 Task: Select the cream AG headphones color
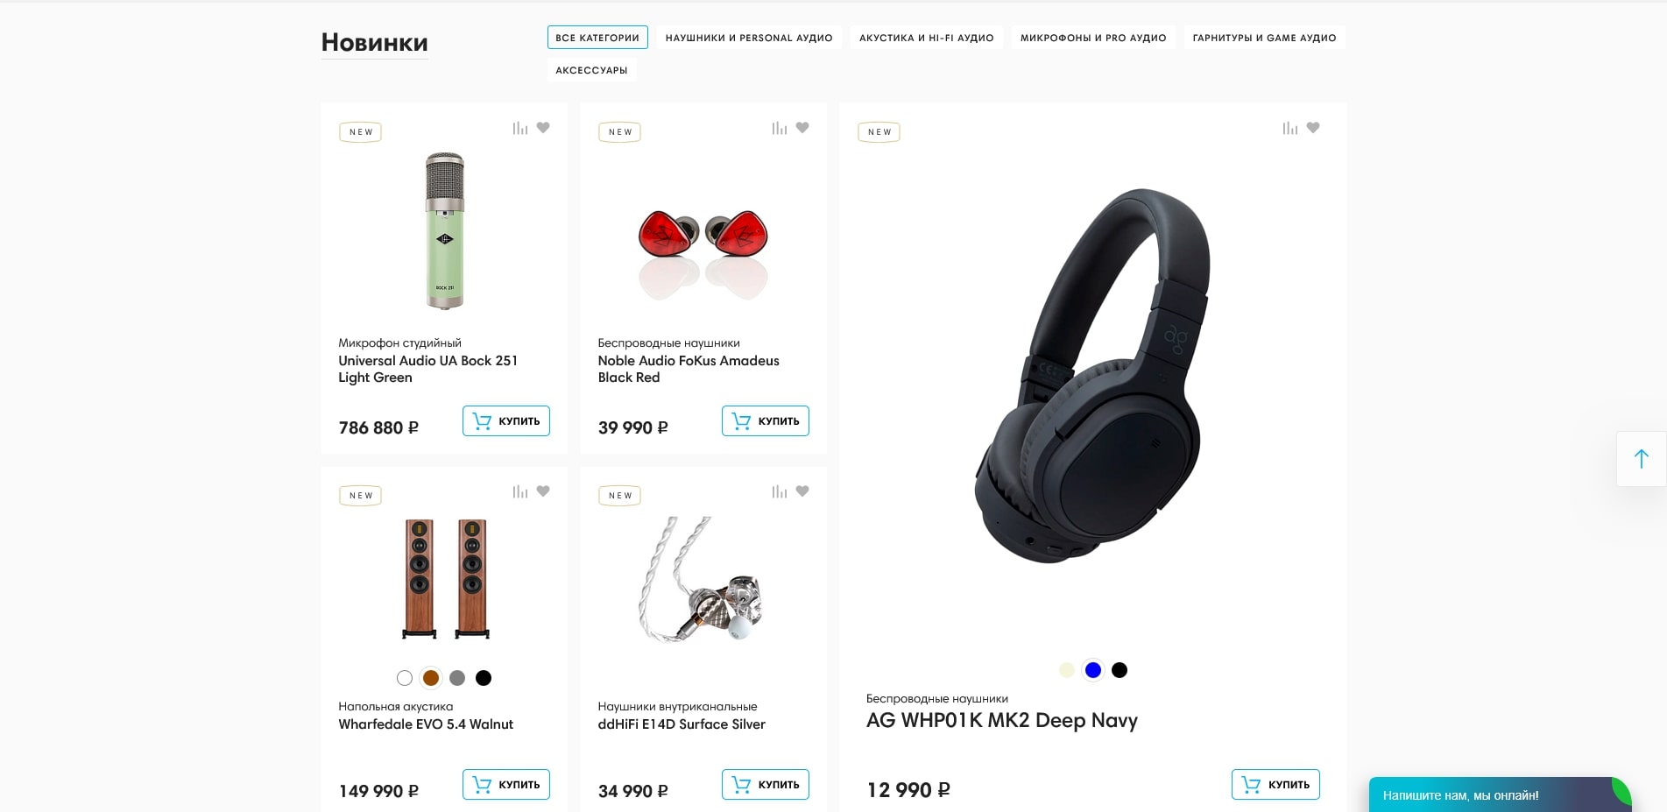pyautogui.click(x=1067, y=670)
